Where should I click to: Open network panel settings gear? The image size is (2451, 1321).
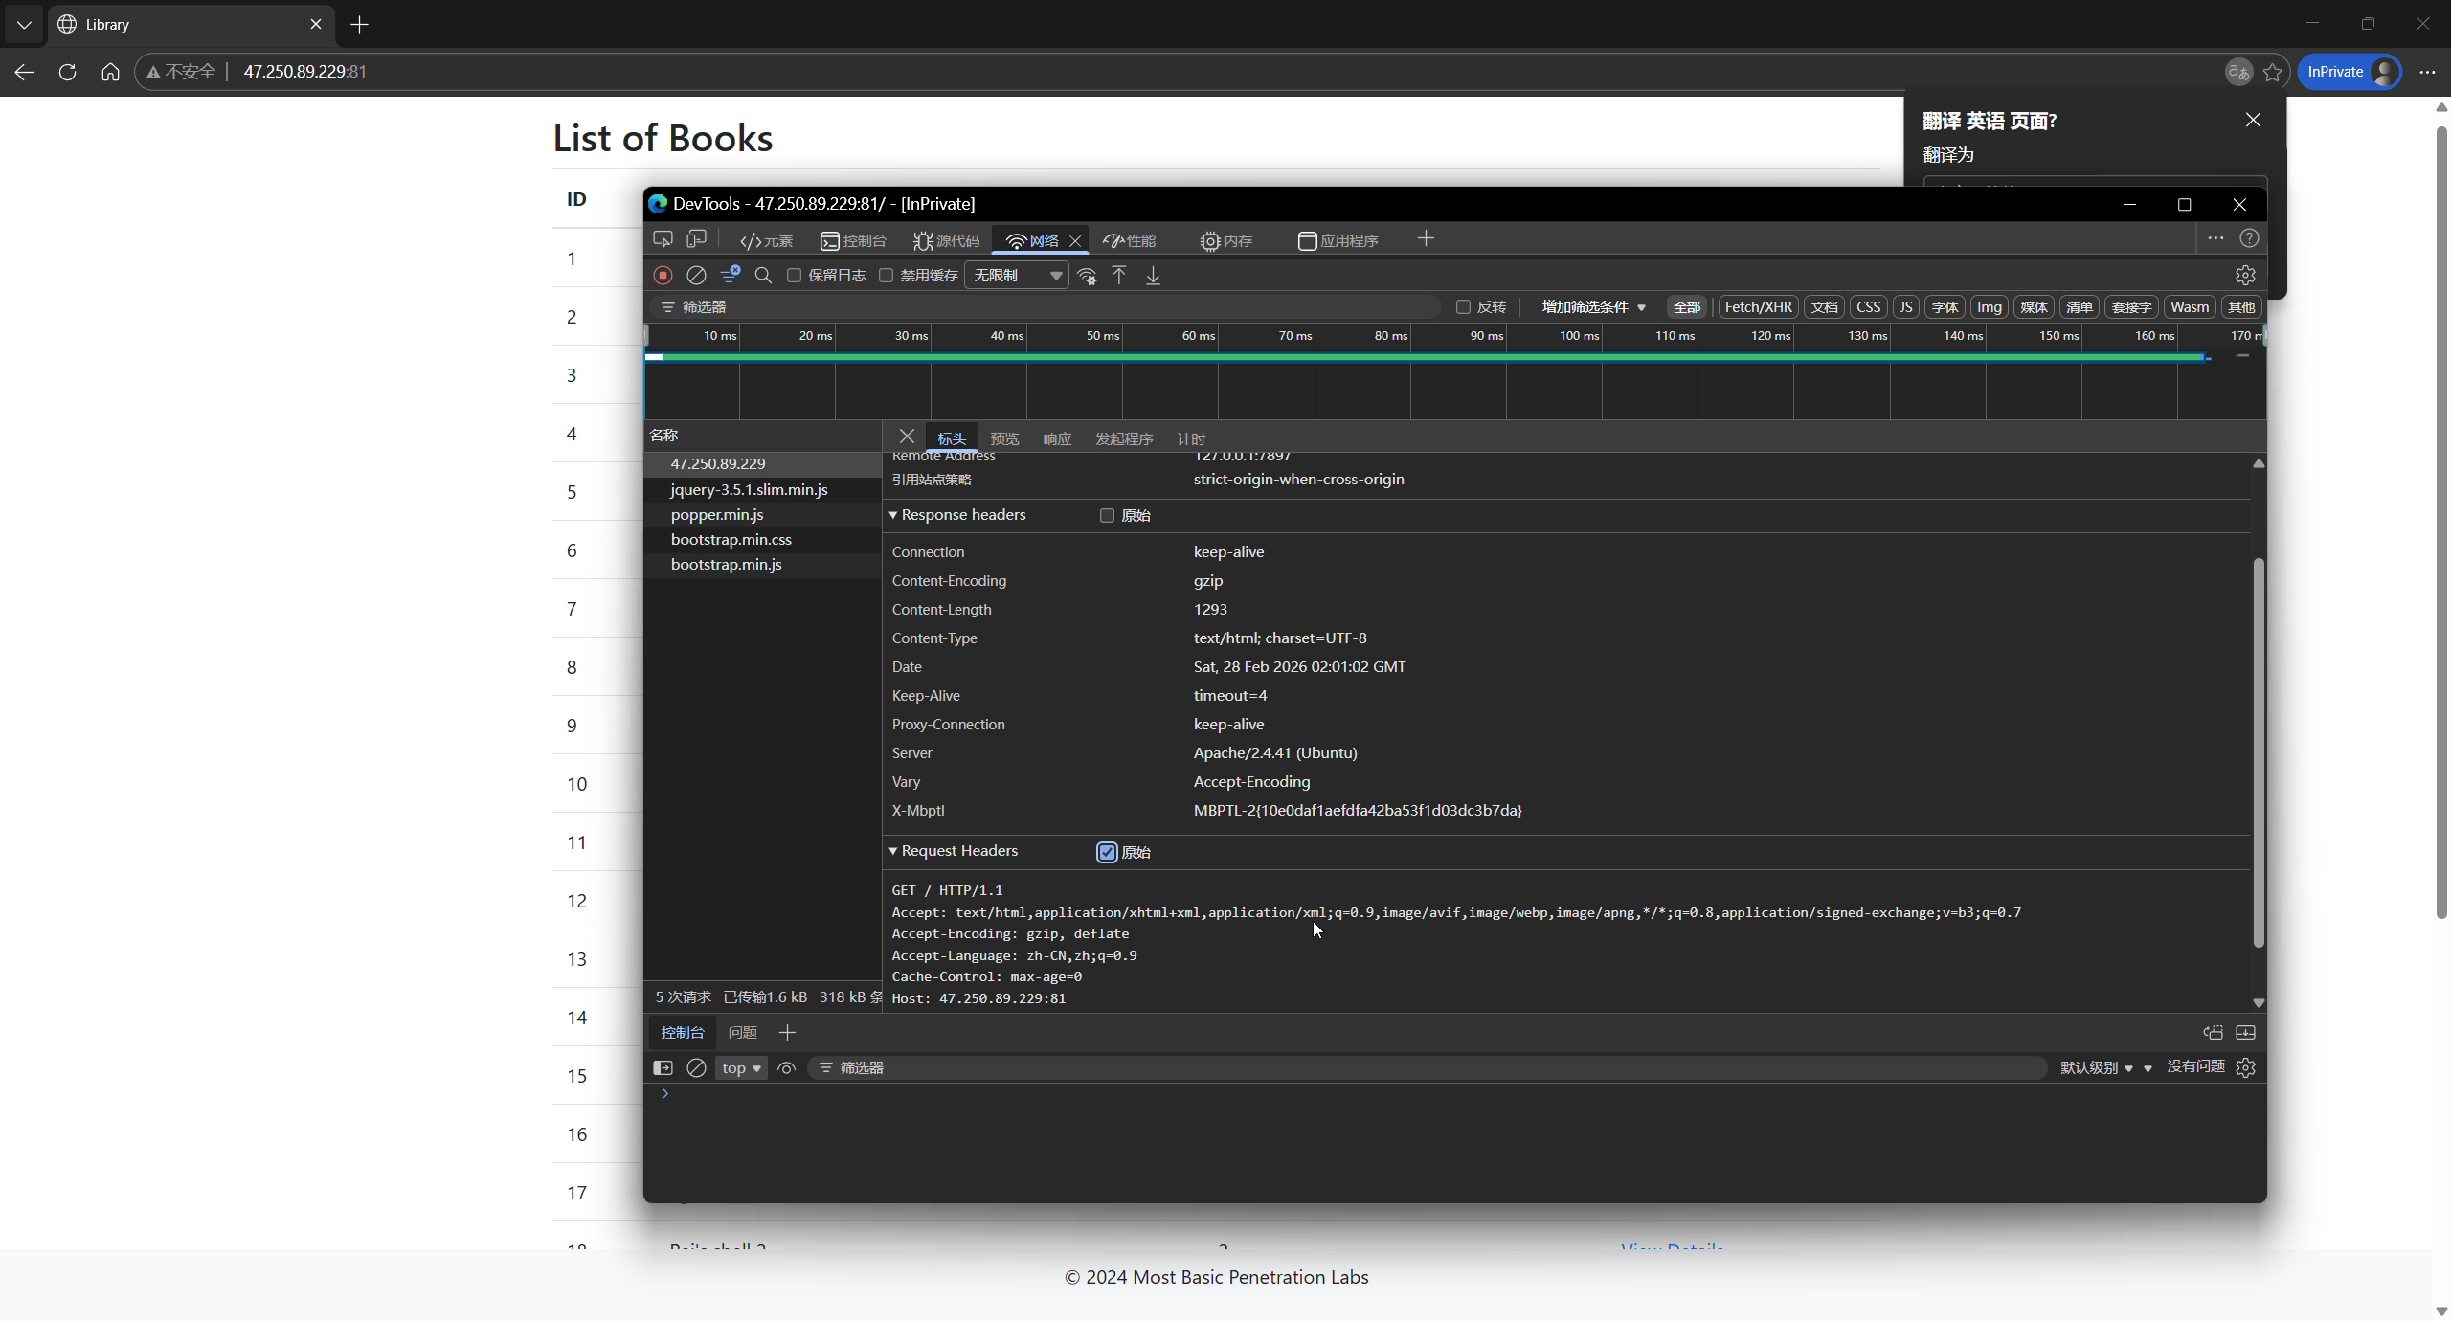[x=2245, y=276]
